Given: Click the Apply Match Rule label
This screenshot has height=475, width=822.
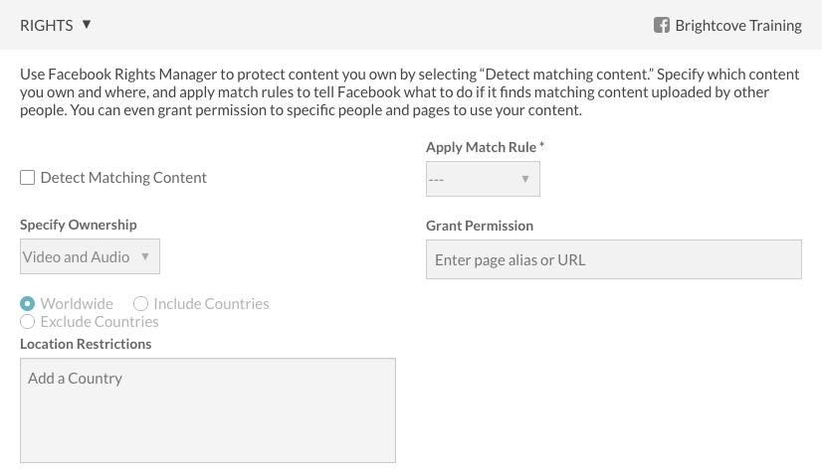Looking at the screenshot, I should (x=485, y=147).
